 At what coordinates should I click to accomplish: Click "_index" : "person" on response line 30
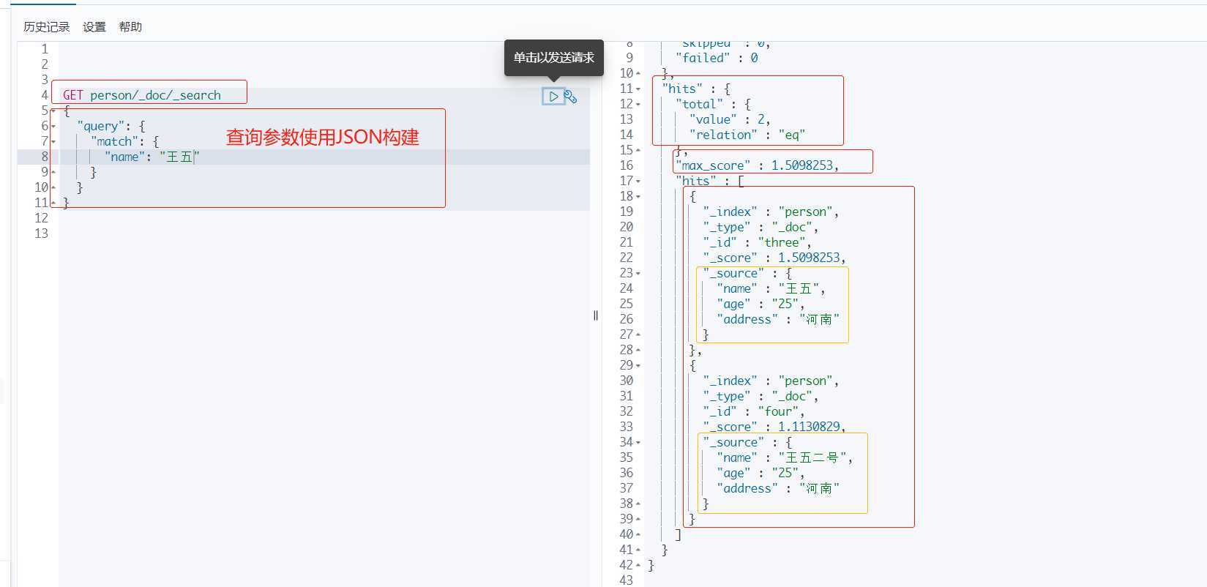(x=771, y=381)
